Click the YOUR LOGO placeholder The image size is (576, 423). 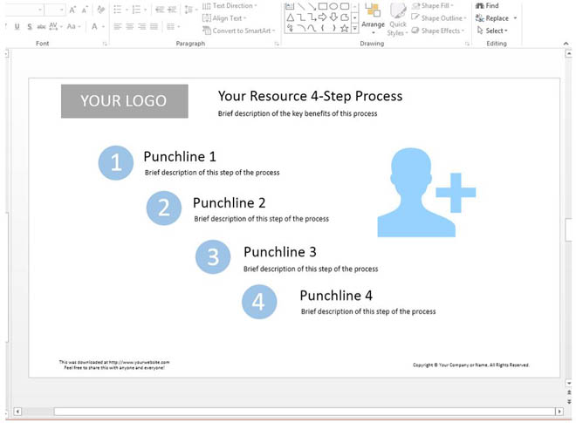tap(125, 101)
